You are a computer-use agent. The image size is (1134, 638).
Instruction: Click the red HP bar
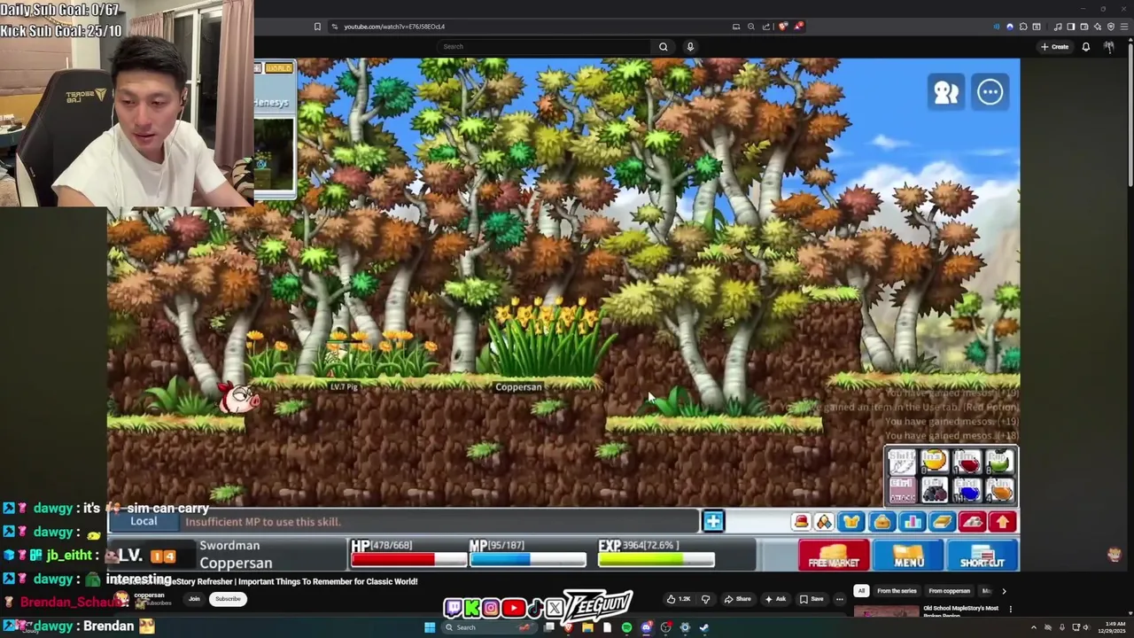(409, 560)
